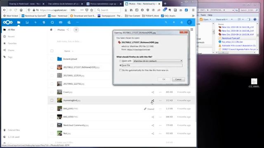This screenshot has width=264, height=148.
Task: Share the Nut.jpg file
Action: point(153,134)
